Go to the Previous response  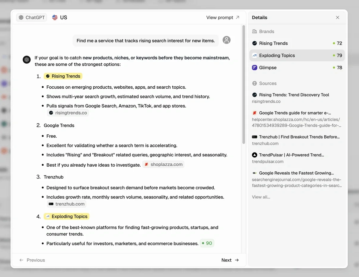point(32,260)
